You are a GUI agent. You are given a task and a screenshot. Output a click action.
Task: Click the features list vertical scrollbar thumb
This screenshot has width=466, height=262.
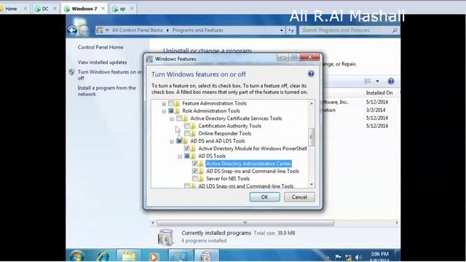312,137
